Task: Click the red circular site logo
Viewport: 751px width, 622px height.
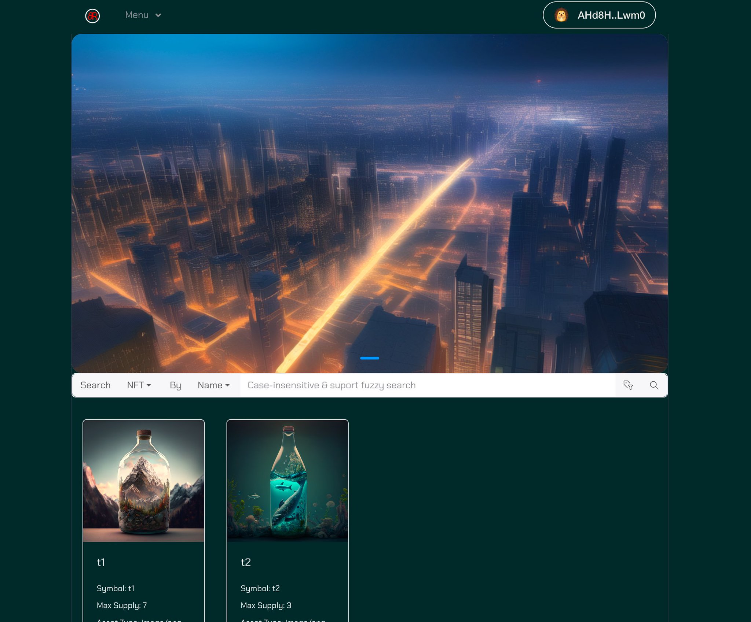Action: tap(92, 16)
